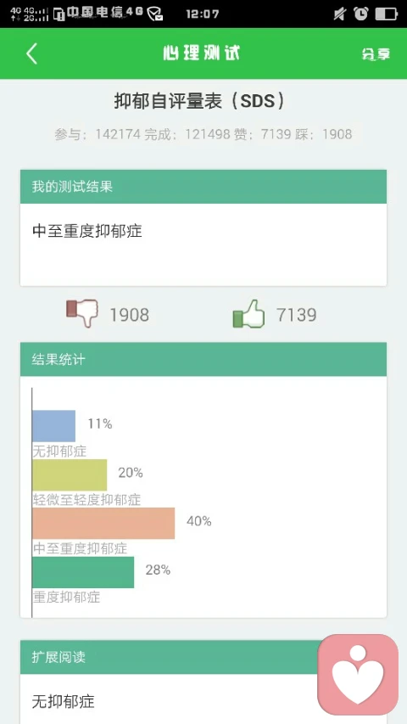This screenshot has width=407, height=724.
Task: Select the blue 11% bar
Action: coord(54,426)
